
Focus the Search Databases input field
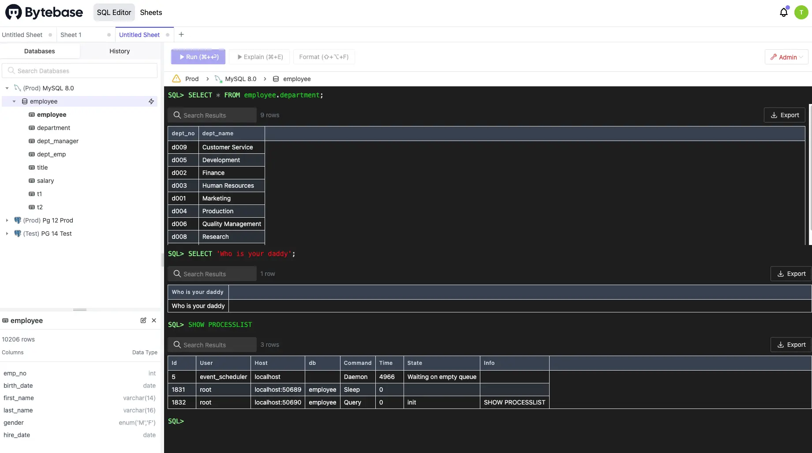80,71
